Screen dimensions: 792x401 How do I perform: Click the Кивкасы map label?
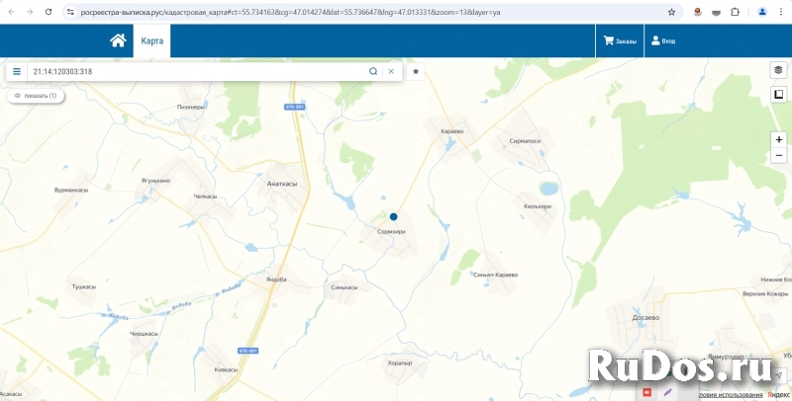tap(226, 369)
